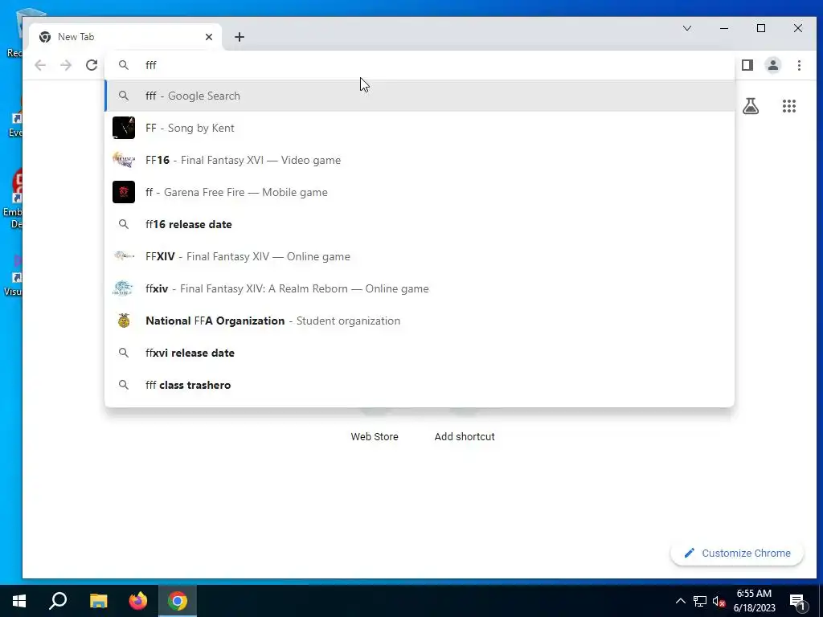The width and height of the screenshot is (823, 617).
Task: Select 'fff class trashero' suggestion
Action: [420, 385]
